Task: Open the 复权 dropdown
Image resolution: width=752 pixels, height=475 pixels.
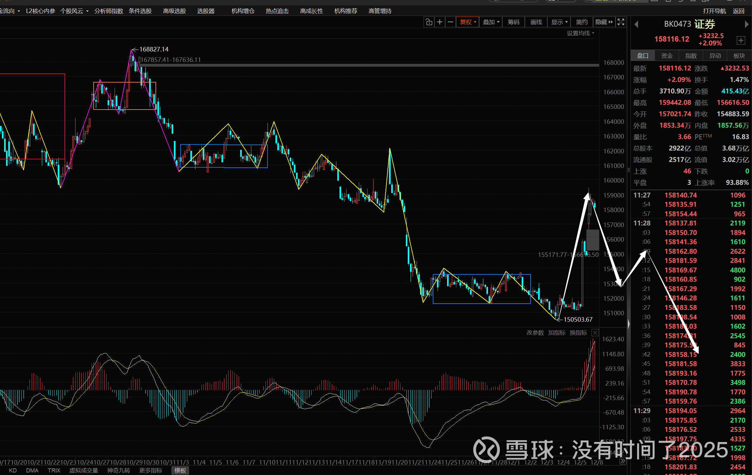Action: pos(468,22)
